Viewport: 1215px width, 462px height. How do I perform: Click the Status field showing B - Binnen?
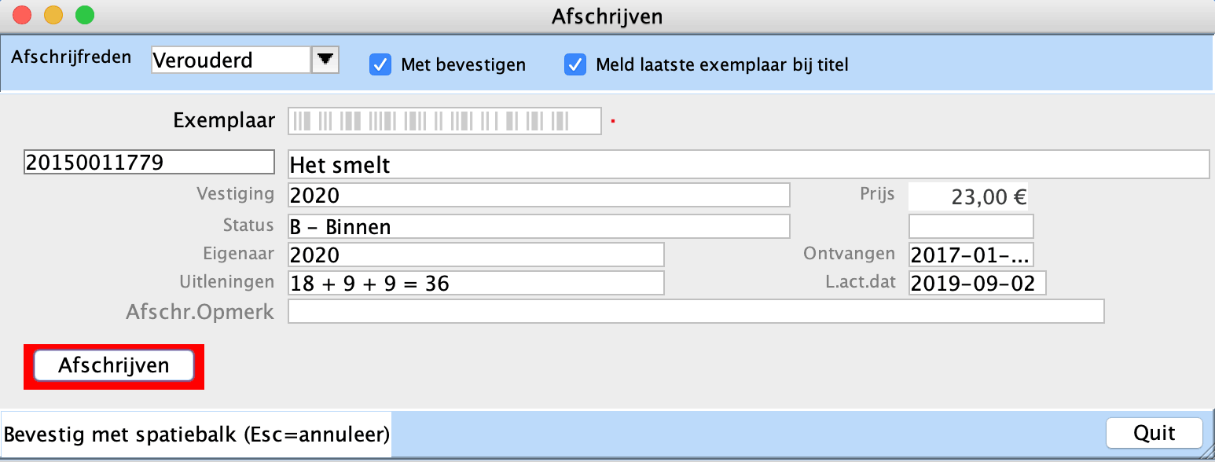(x=538, y=225)
